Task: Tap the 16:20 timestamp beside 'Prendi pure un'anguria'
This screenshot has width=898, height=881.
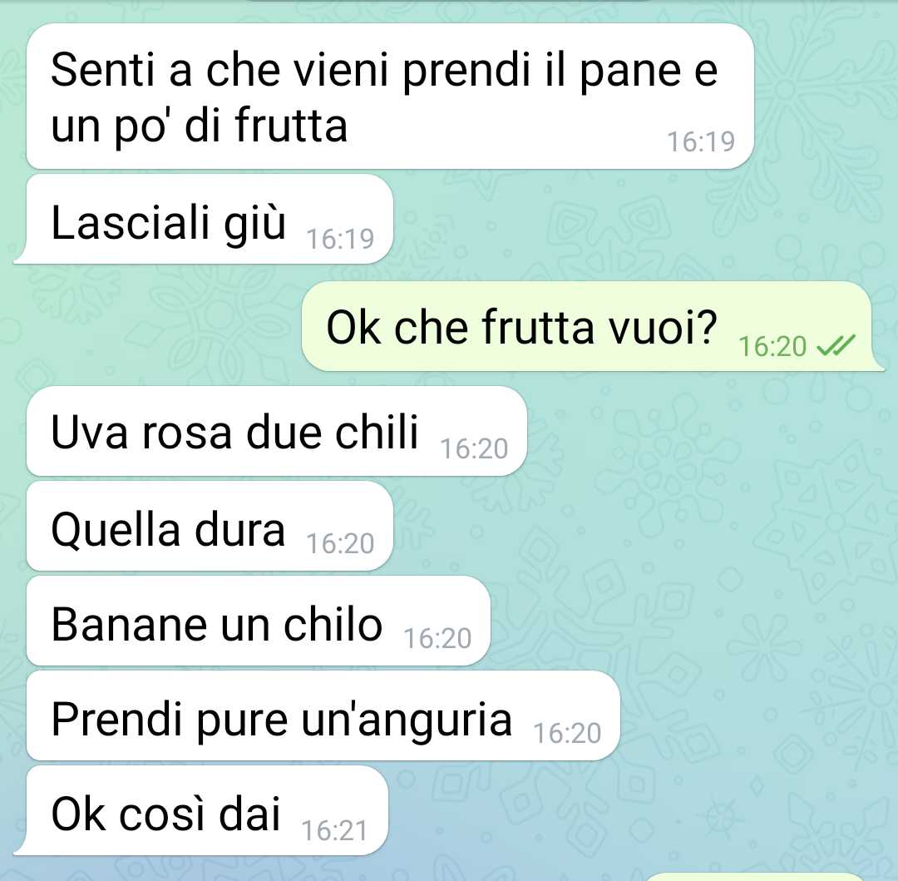Action: click(568, 733)
